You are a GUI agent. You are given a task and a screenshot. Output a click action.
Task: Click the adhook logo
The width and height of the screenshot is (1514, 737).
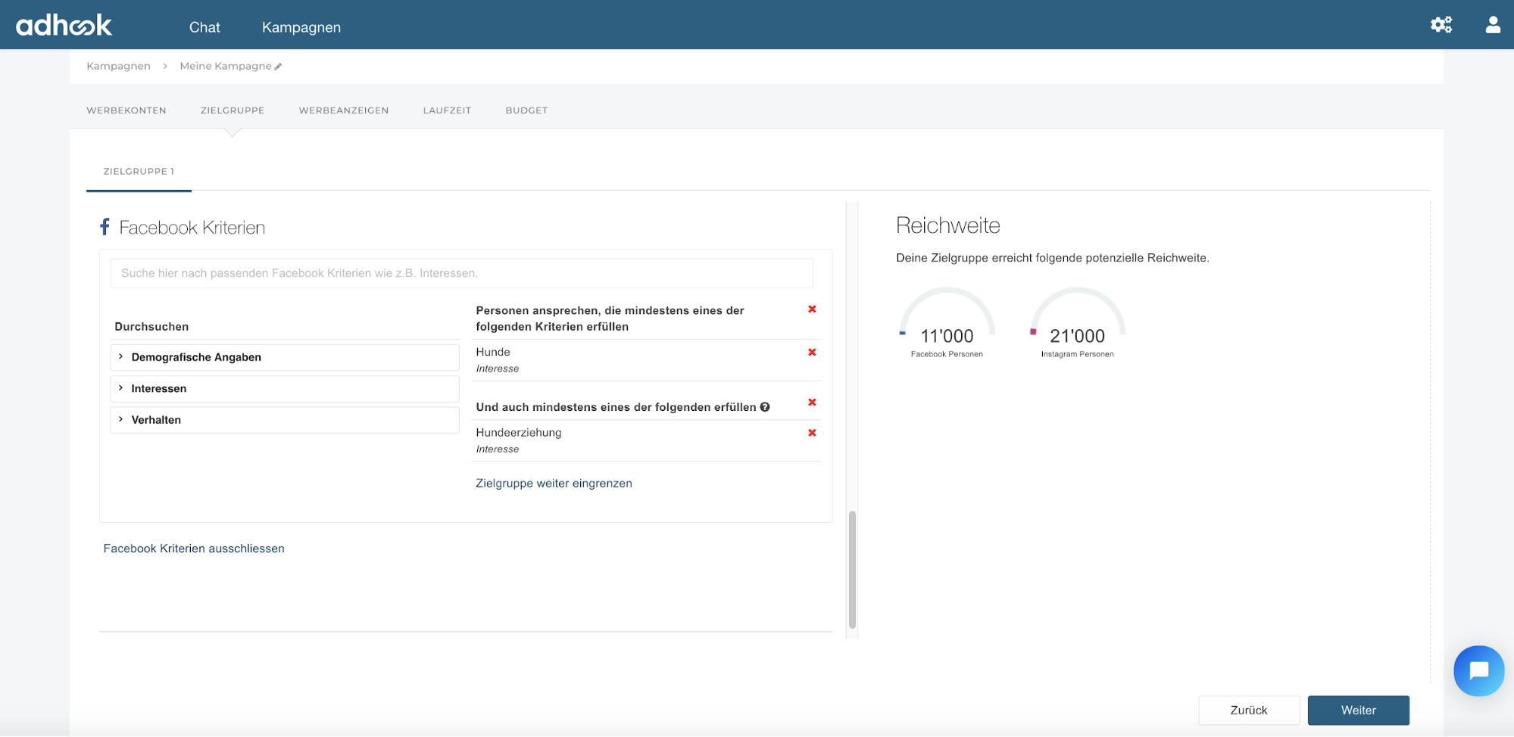64,25
